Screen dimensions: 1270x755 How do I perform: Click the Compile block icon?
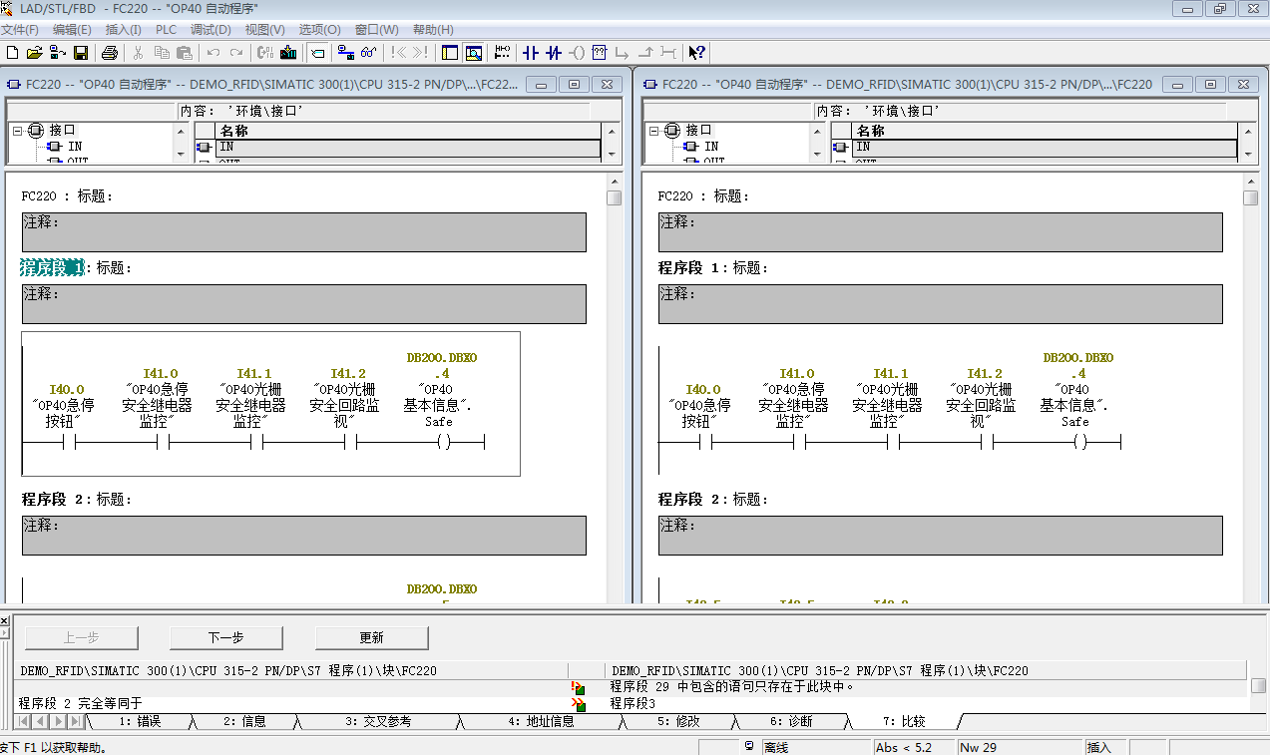point(265,52)
